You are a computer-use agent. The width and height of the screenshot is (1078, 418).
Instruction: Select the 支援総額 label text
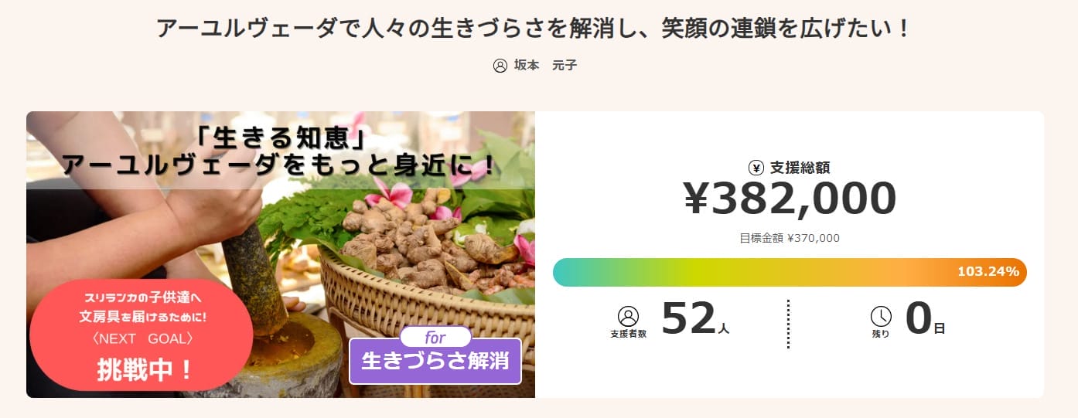(800, 168)
